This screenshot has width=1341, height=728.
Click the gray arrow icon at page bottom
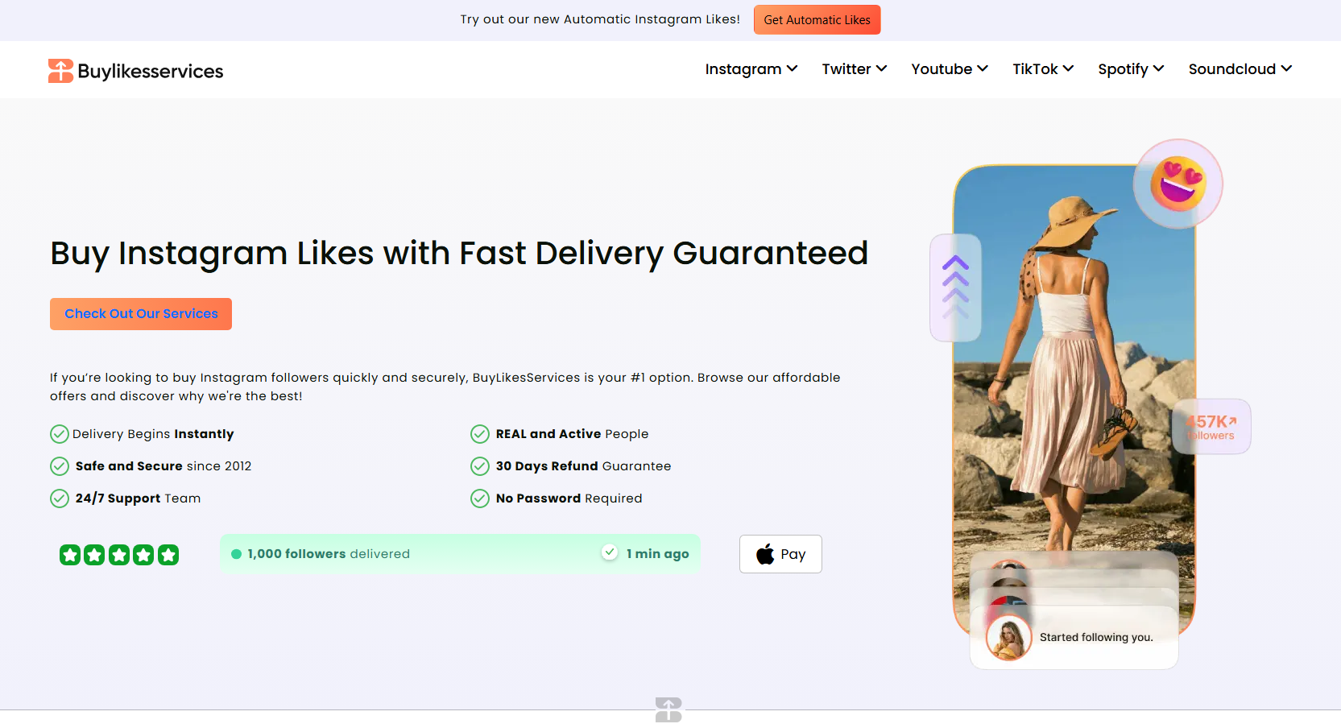[x=668, y=709]
